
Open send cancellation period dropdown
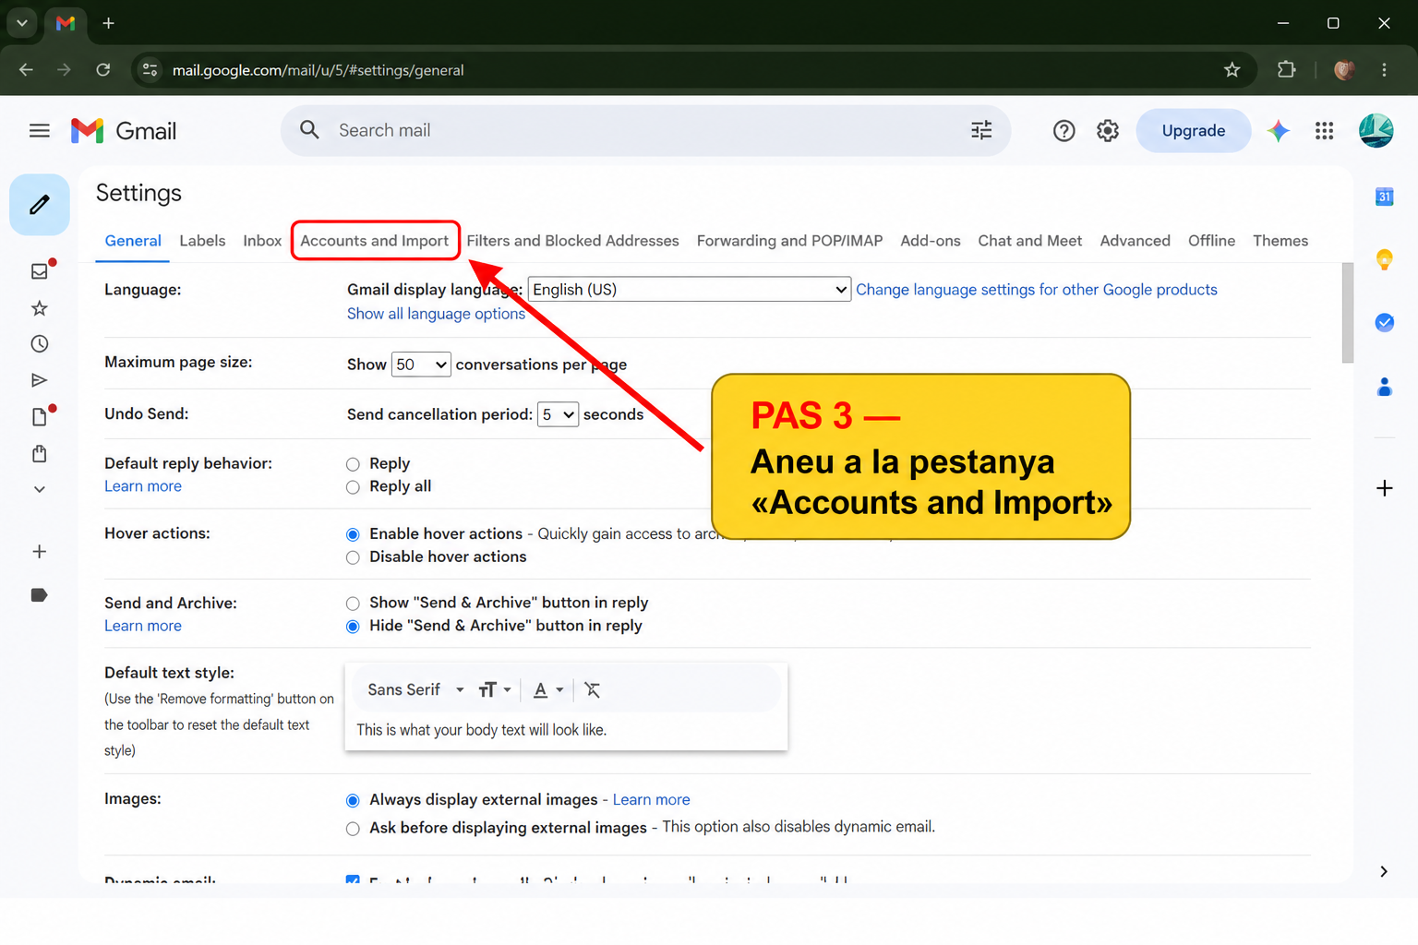click(558, 414)
